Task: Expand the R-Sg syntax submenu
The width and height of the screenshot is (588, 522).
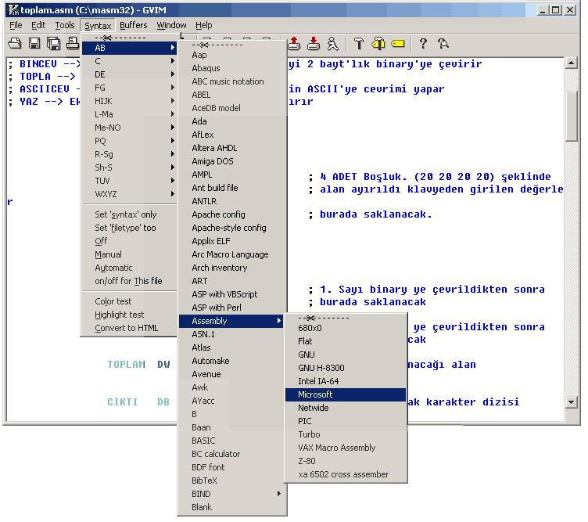Action: pyautogui.click(x=129, y=154)
